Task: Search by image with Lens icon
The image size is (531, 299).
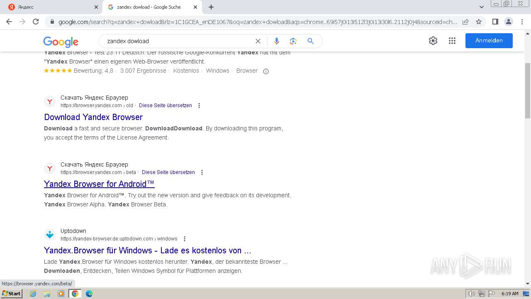Action: (x=293, y=41)
